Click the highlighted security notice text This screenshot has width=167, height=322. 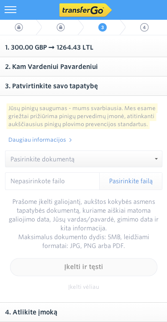82,116
